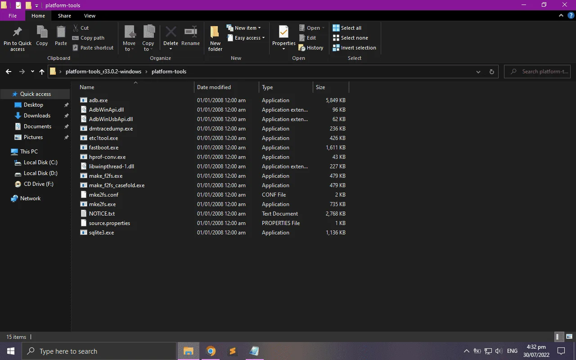Refresh the folder view
The image size is (576, 360).
491,72
